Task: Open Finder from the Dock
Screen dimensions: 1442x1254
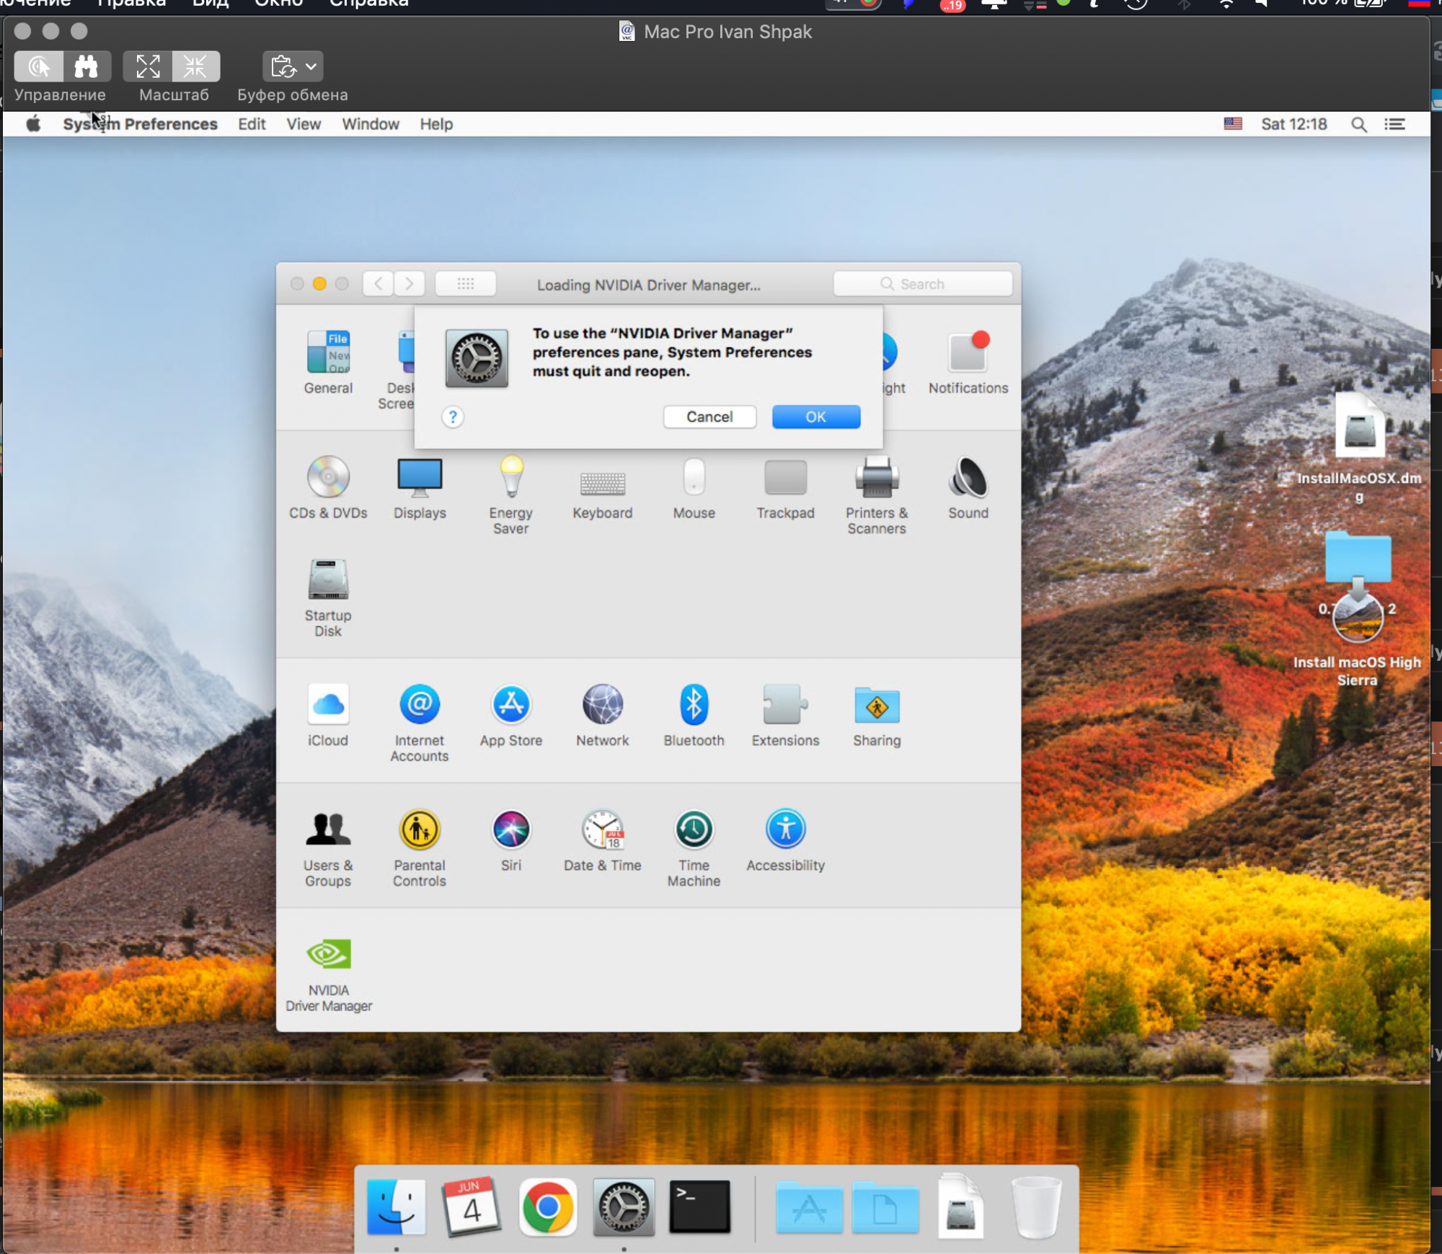Action: (396, 1207)
